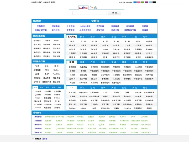Screen dimensions: 189x142
Task: Open the 多特软件下载 link
Action: click(130, 30)
